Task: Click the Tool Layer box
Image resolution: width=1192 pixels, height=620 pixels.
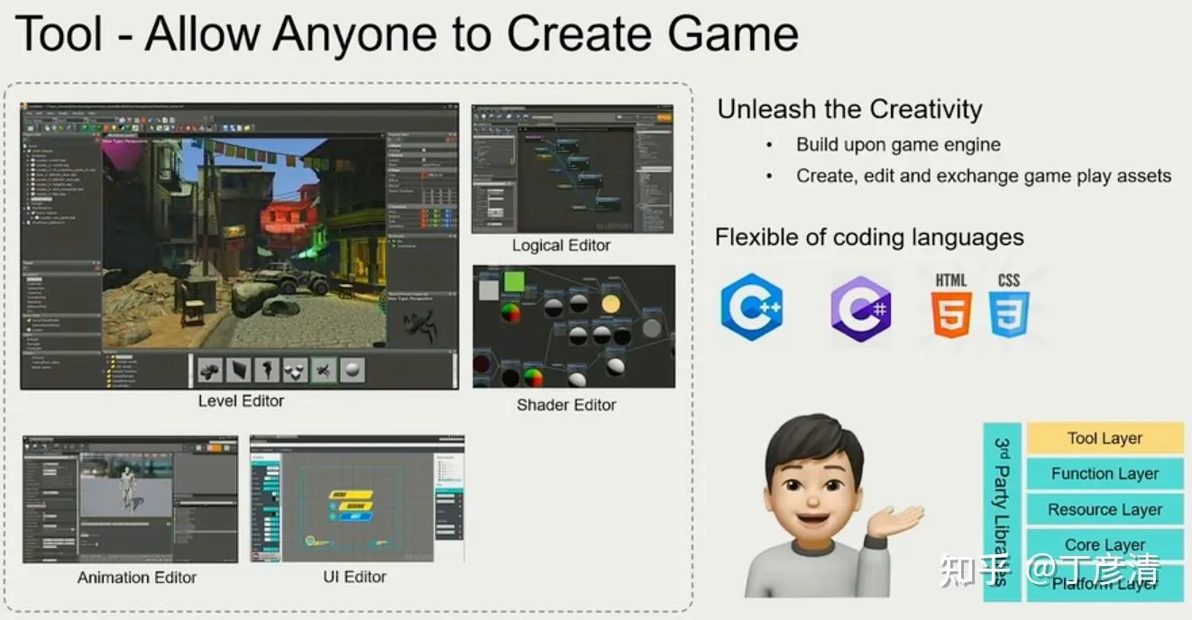Action: click(x=1105, y=439)
